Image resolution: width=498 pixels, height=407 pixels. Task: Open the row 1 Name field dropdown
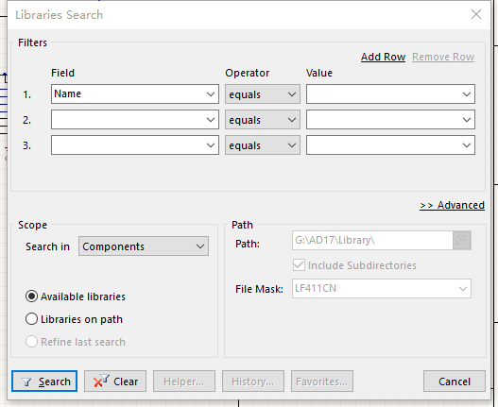click(211, 94)
